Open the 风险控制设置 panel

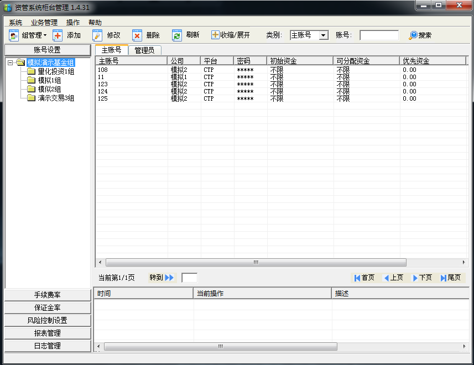pyautogui.click(x=47, y=320)
